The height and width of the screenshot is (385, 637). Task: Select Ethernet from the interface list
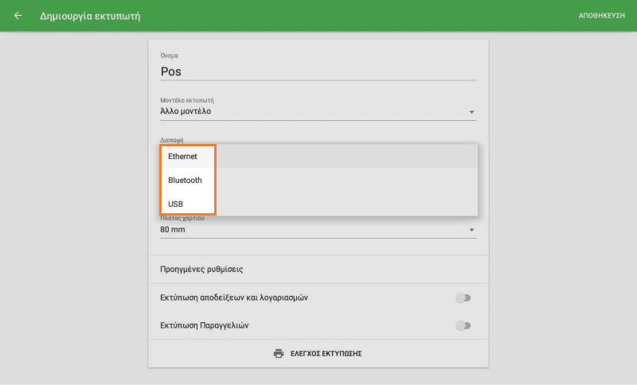[183, 157]
